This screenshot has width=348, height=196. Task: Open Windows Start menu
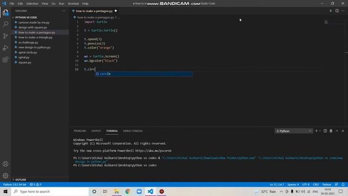(5, 191)
